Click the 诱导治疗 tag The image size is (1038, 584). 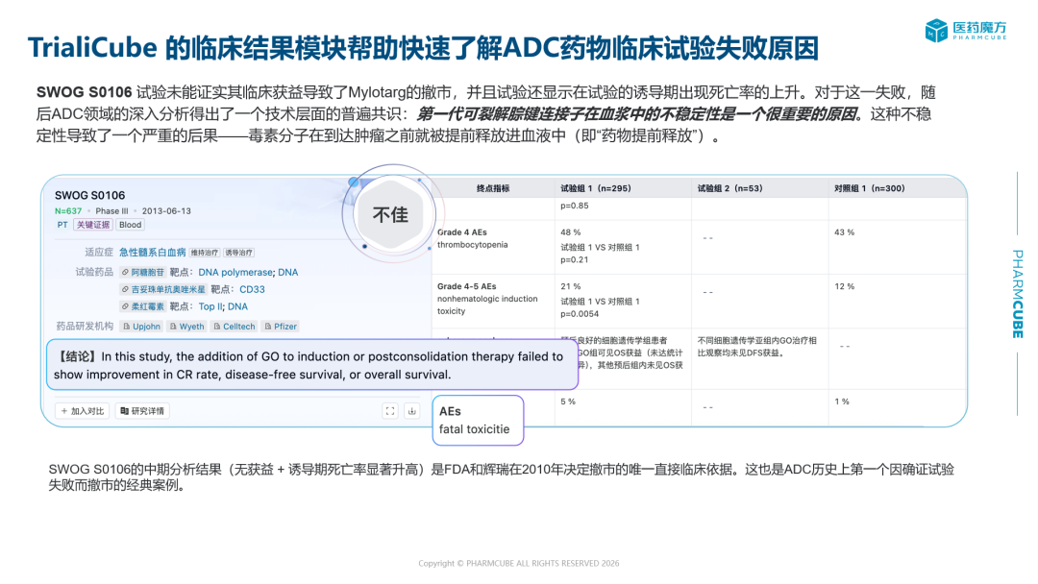point(238,253)
